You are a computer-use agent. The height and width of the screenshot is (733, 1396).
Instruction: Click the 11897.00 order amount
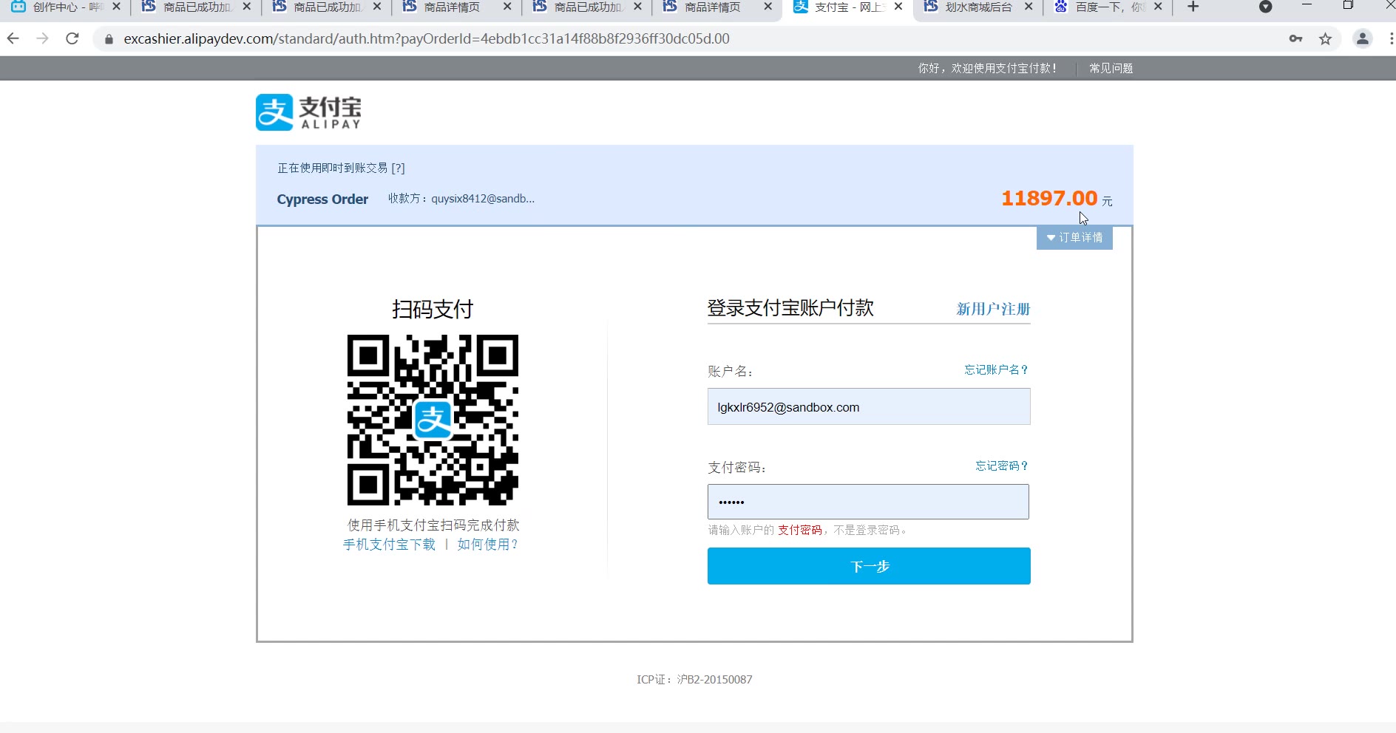tap(1049, 198)
